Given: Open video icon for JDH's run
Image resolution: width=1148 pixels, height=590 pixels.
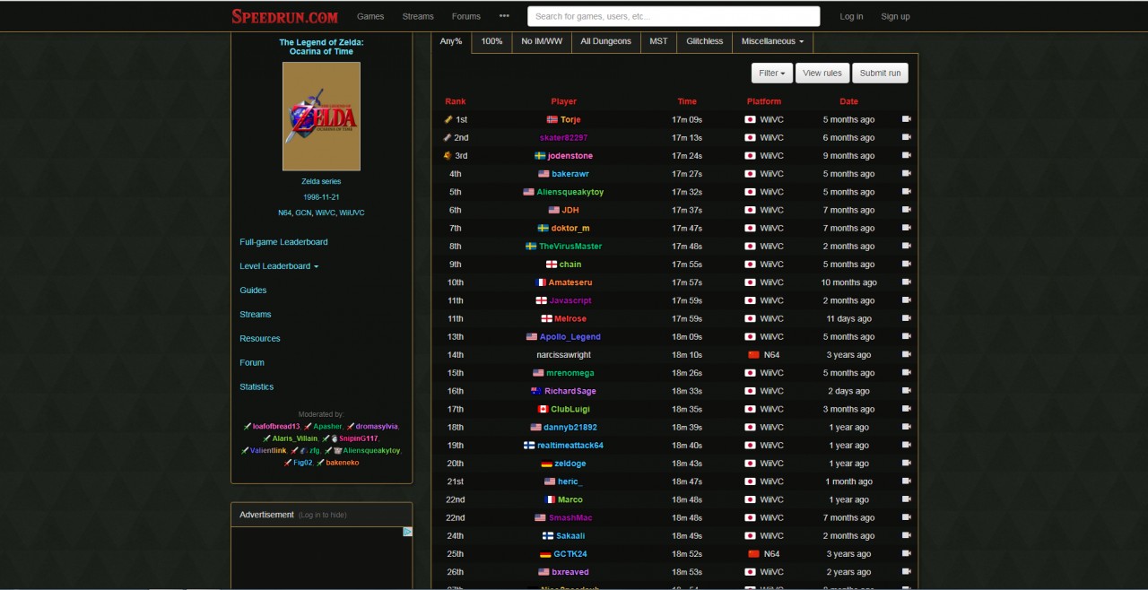Looking at the screenshot, I should pyautogui.click(x=907, y=210).
